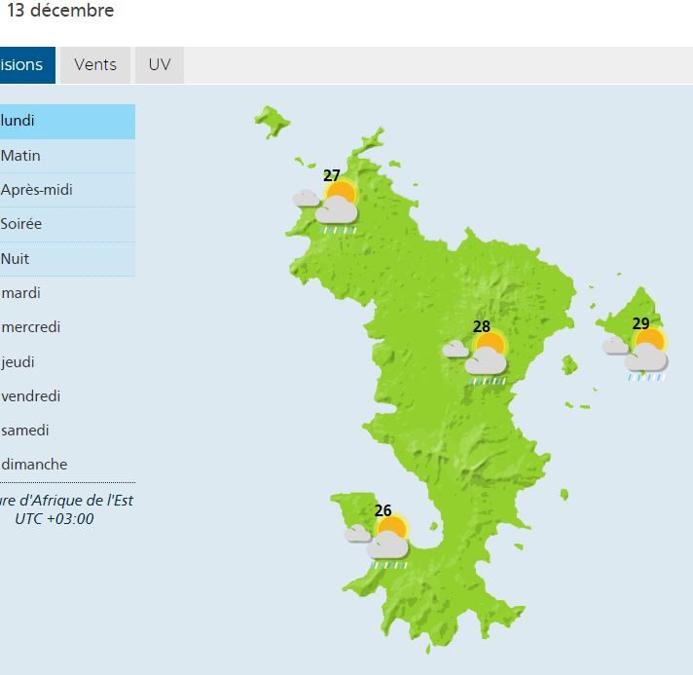The image size is (693, 675).
Task: Click the temperature 26 label
Action: pos(383,510)
